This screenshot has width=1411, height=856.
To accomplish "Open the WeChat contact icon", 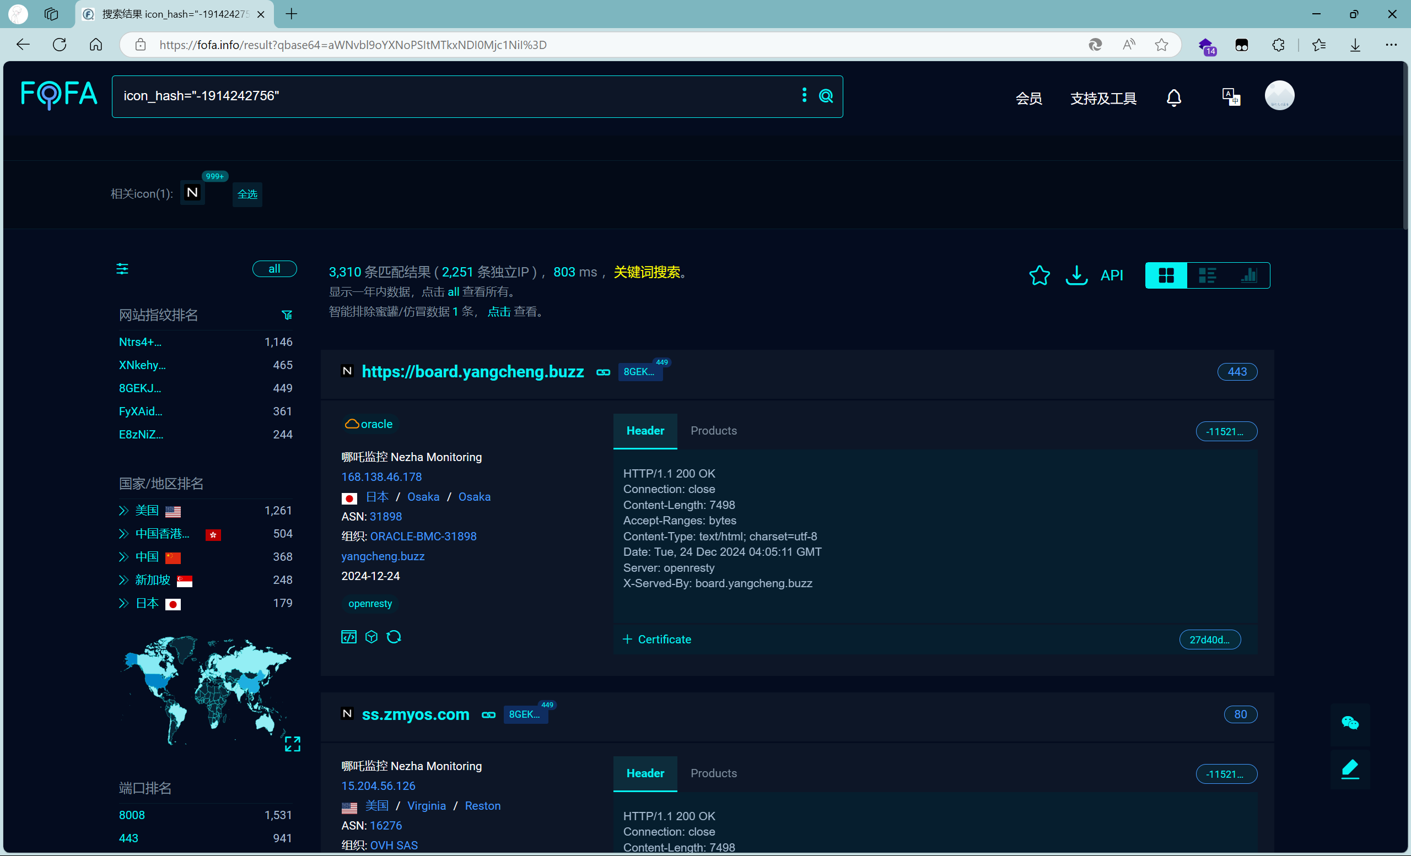I will click(1350, 723).
